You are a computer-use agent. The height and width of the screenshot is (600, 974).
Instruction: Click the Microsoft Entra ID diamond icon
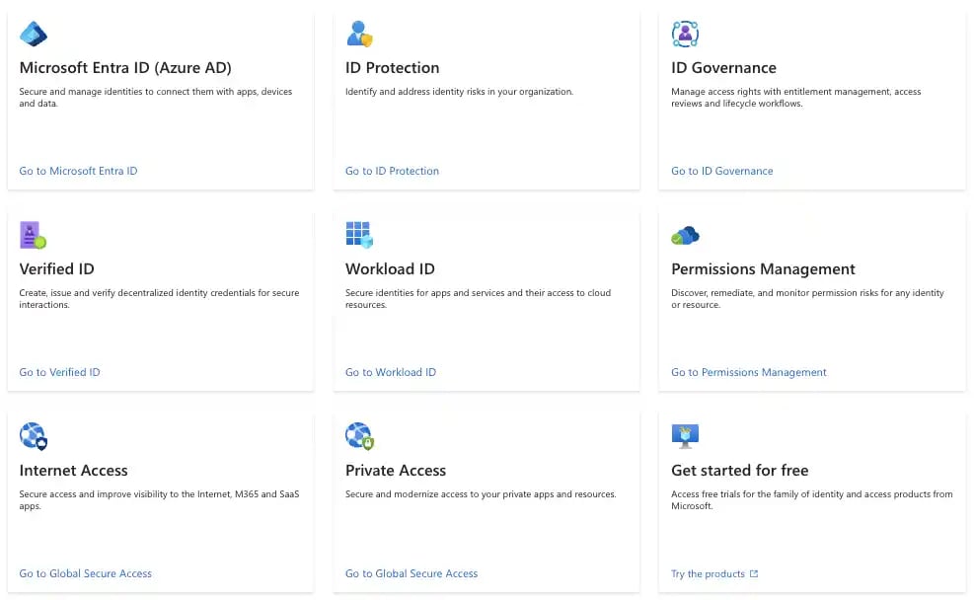34,34
